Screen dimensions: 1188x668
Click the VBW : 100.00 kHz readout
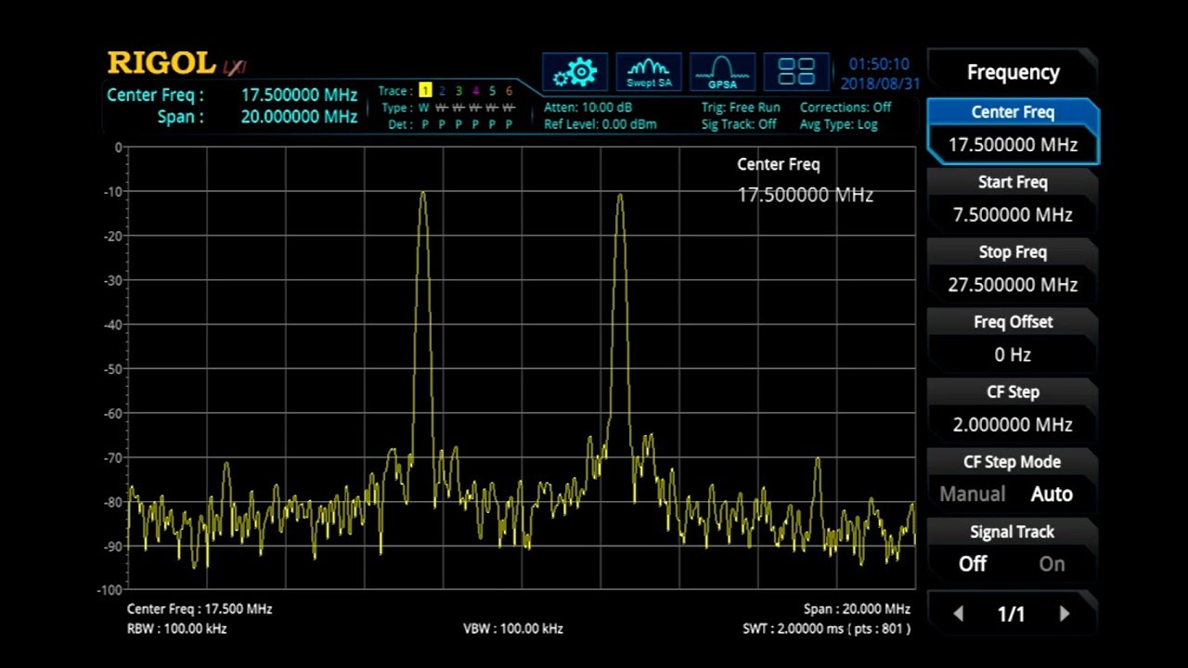pos(513,629)
